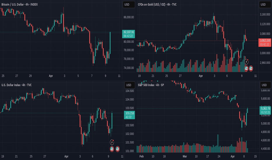
Task: Expand the USD currency selector on Dollar Index chart
Action: [130, 85]
